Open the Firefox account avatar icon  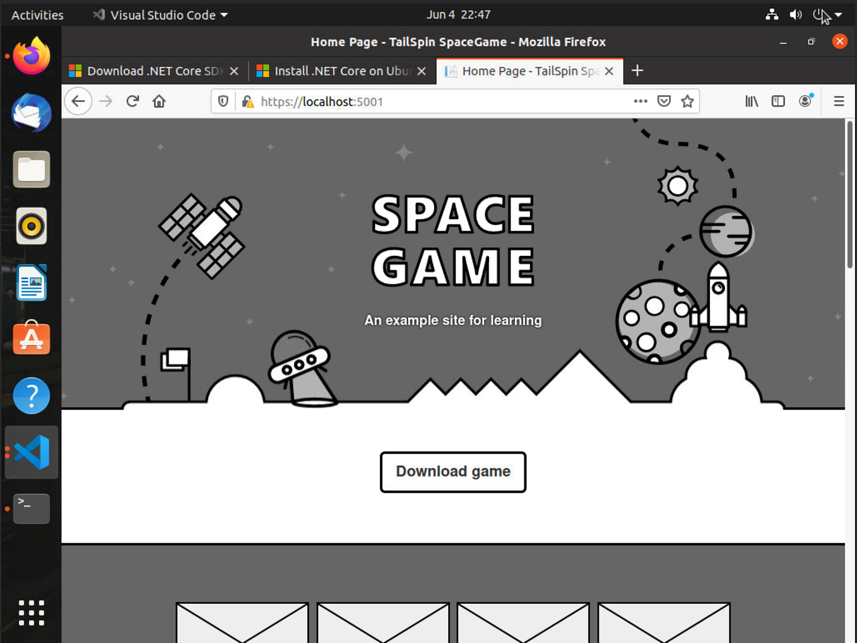(806, 101)
